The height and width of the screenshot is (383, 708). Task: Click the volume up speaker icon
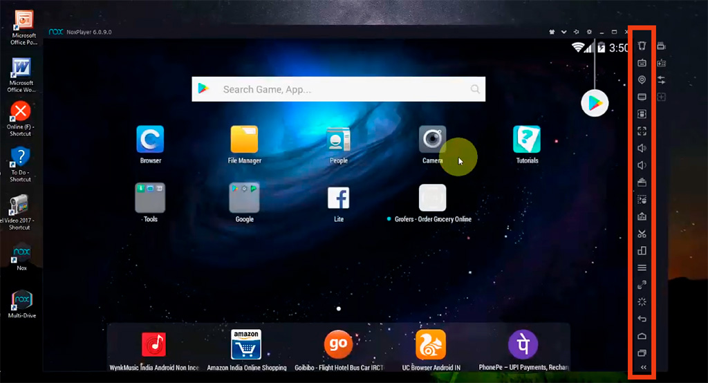coord(642,148)
